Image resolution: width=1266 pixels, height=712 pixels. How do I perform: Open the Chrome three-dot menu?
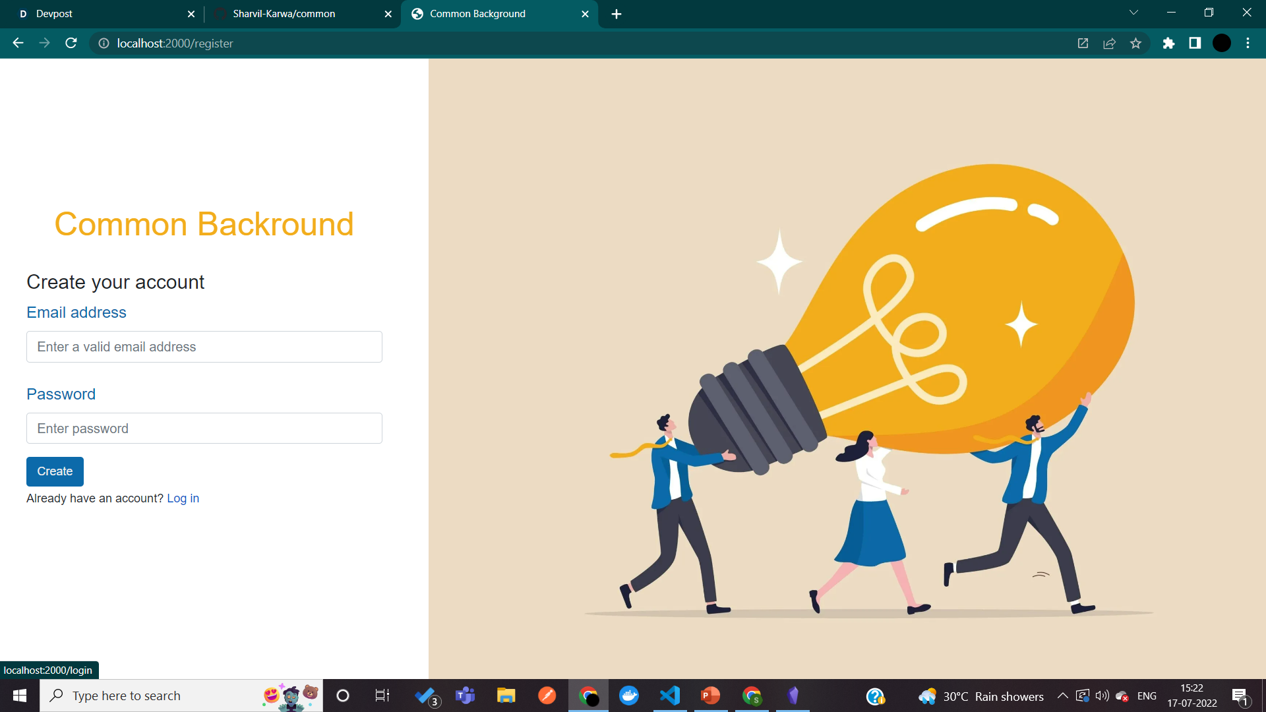(x=1248, y=44)
